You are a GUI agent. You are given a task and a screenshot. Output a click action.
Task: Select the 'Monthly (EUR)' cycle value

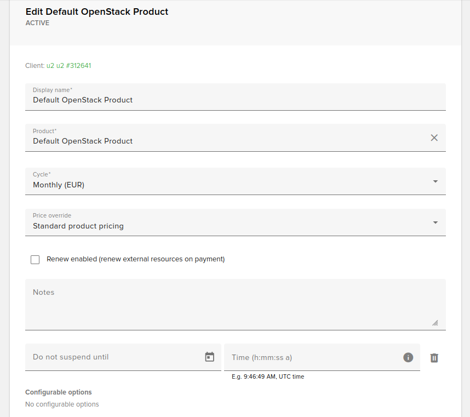[59, 185]
